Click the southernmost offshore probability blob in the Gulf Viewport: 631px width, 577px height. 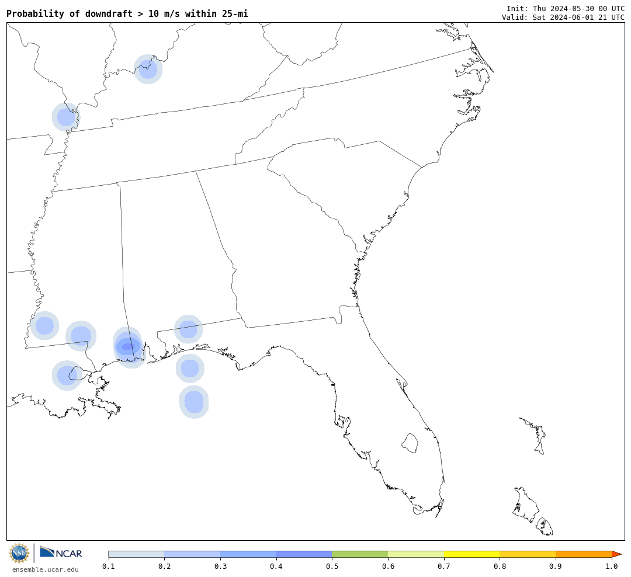[x=194, y=402]
